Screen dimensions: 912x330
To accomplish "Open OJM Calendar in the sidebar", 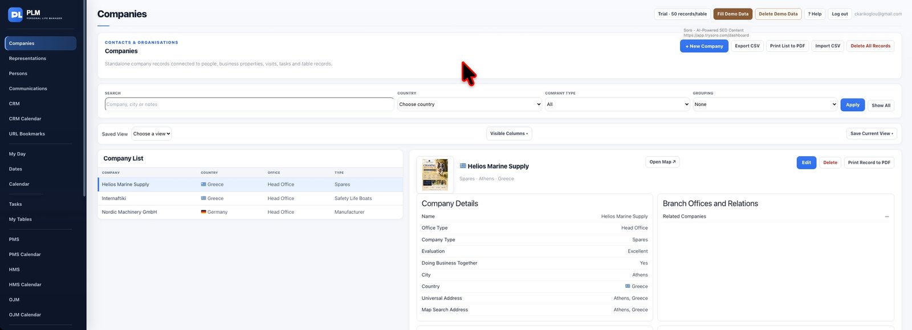I will (25, 315).
